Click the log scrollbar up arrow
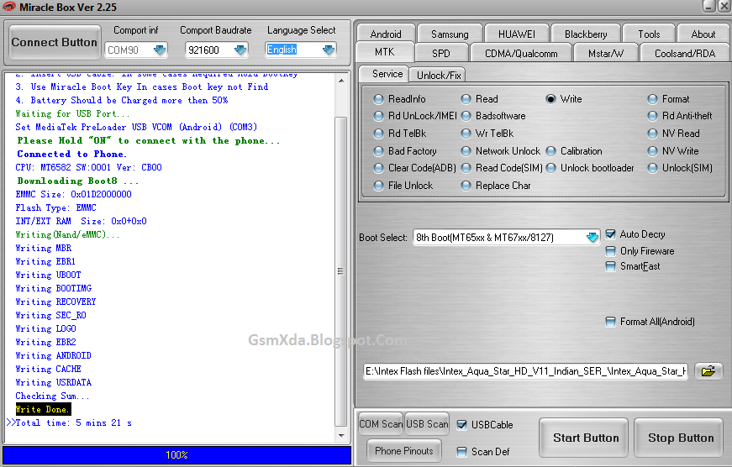Image resolution: width=732 pixels, height=467 pixels. point(341,81)
